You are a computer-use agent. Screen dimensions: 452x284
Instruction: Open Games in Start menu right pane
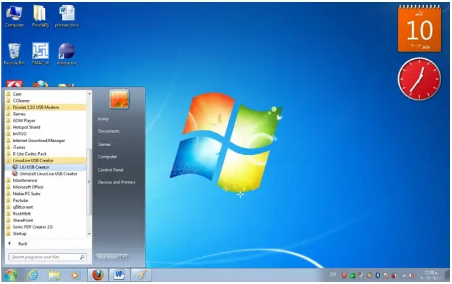(x=104, y=144)
